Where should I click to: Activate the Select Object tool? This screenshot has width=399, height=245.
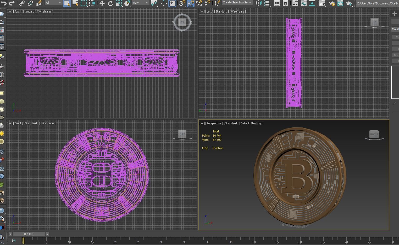67,3
